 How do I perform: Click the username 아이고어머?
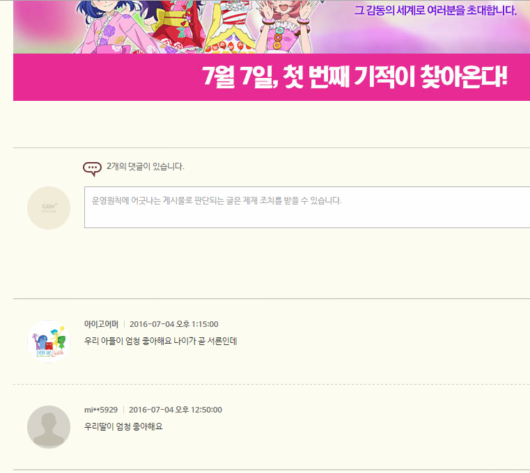(101, 324)
